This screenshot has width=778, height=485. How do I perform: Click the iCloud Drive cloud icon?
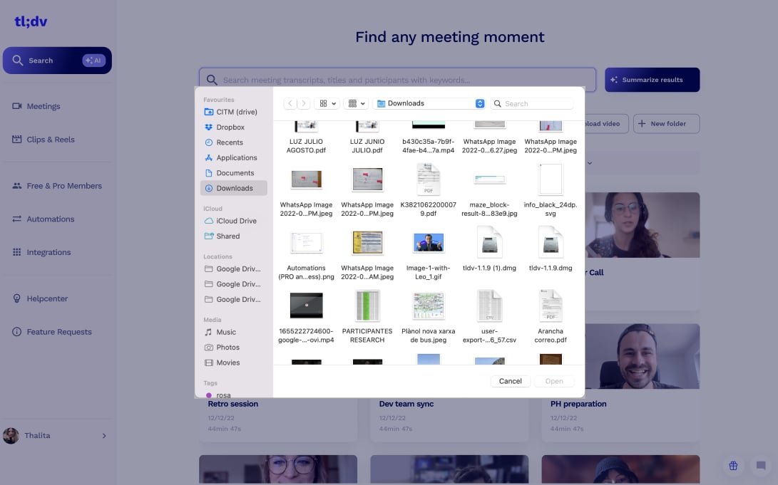point(209,221)
